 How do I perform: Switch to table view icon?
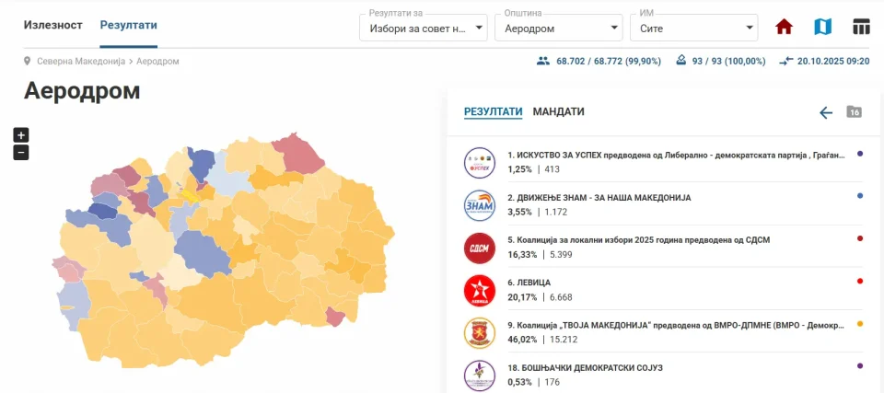(x=861, y=27)
